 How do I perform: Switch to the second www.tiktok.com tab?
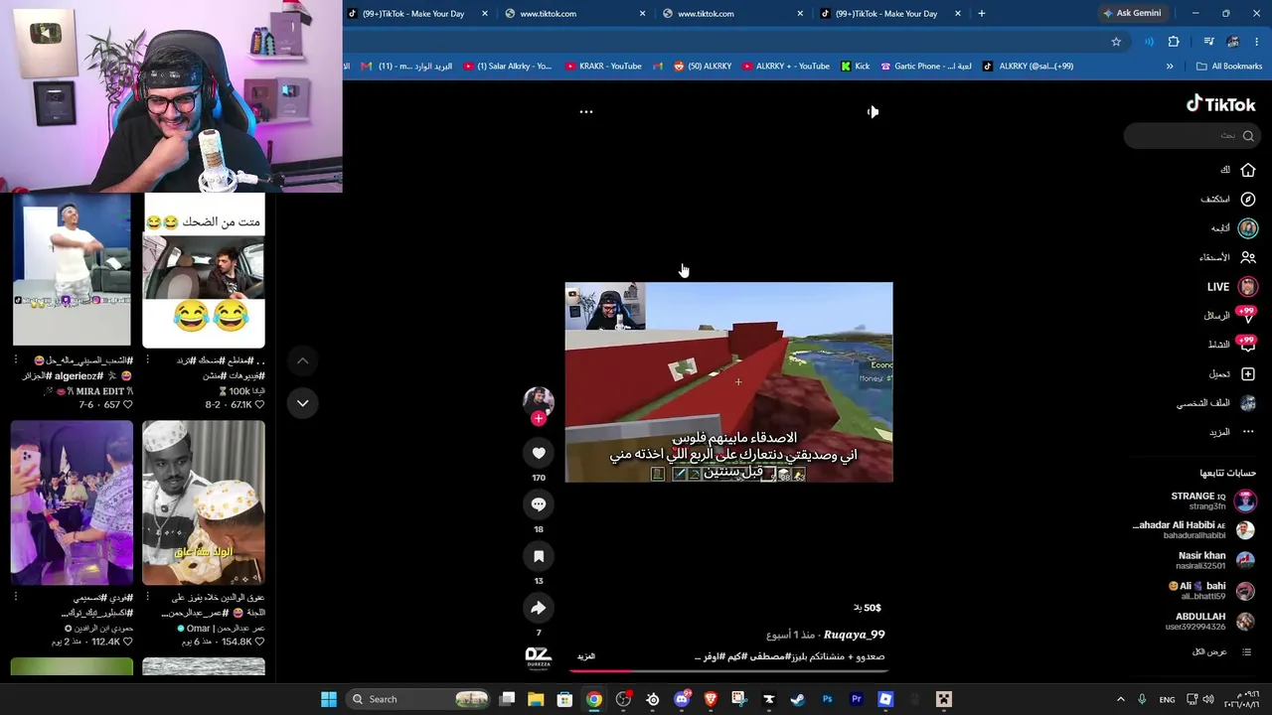click(729, 14)
